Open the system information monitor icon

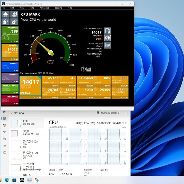pos(14,14)
